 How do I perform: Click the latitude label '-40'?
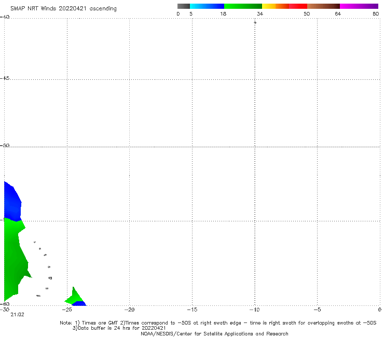[5, 17]
